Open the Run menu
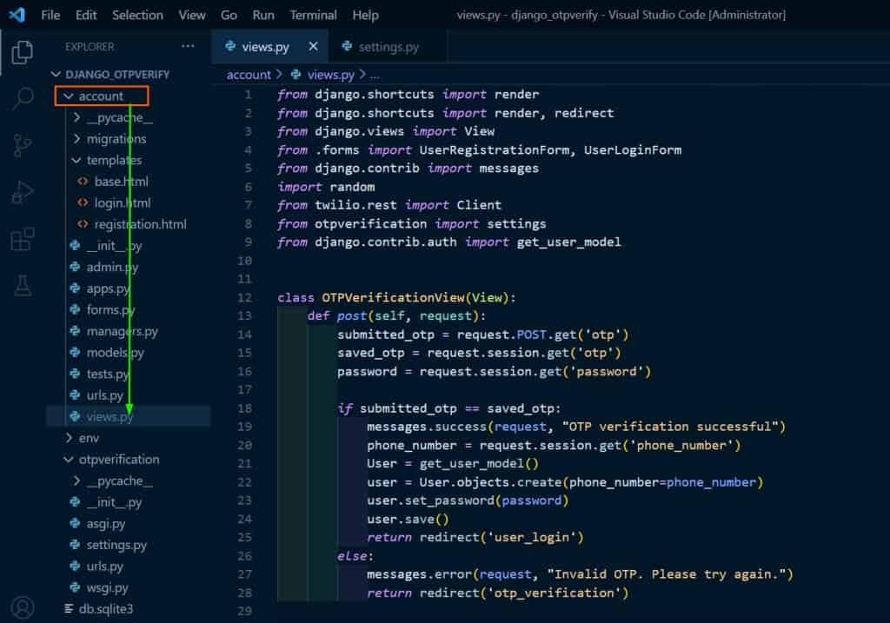The width and height of the screenshot is (890, 623). (x=263, y=16)
